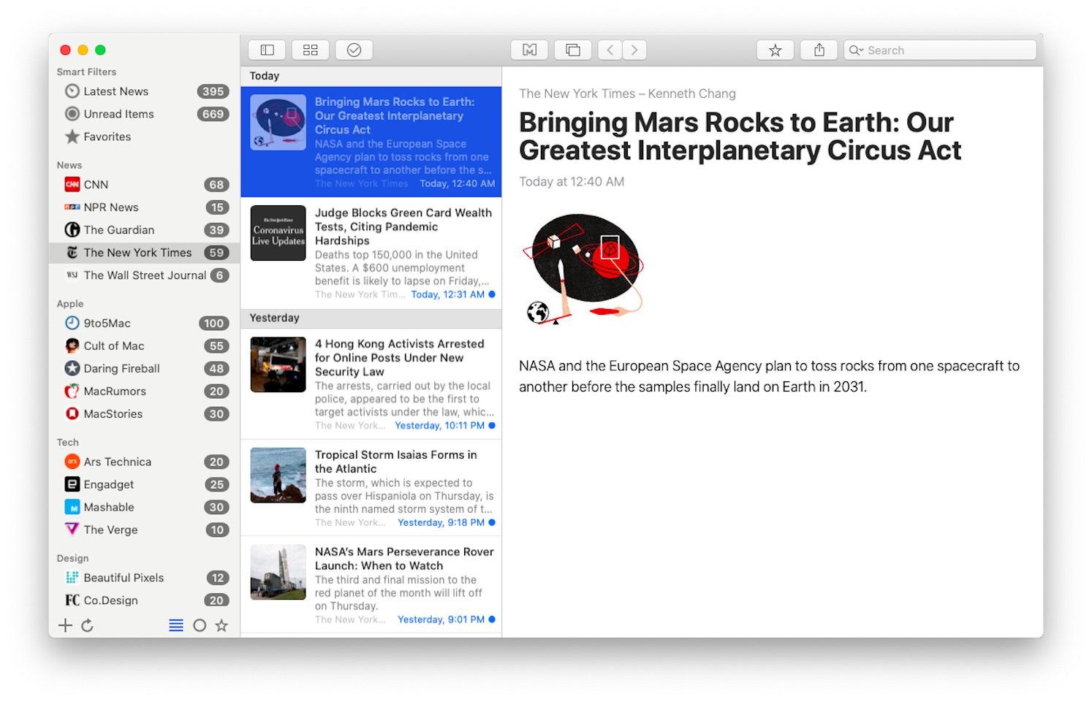Navigate back to the previous article
The height and width of the screenshot is (702, 1092).
coord(610,50)
